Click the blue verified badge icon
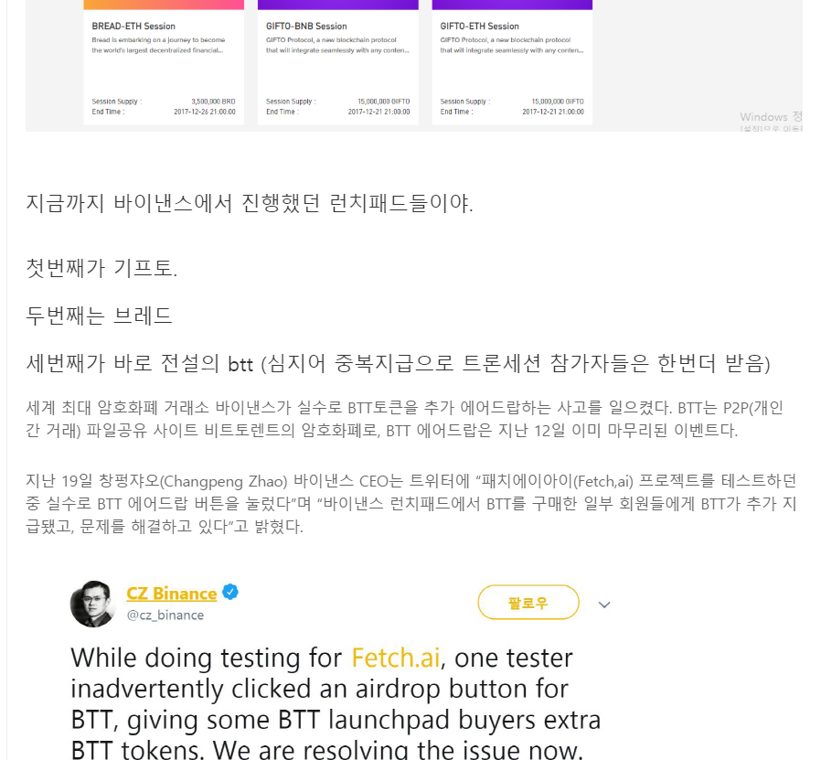 pos(230,592)
